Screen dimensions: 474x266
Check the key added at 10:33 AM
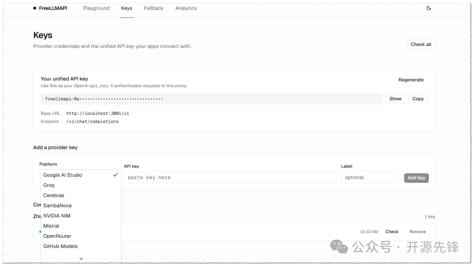pos(392,231)
